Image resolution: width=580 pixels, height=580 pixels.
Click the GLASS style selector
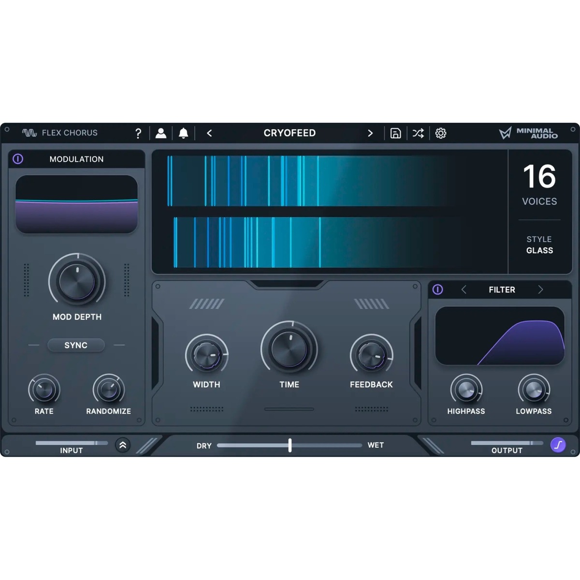pyautogui.click(x=539, y=250)
